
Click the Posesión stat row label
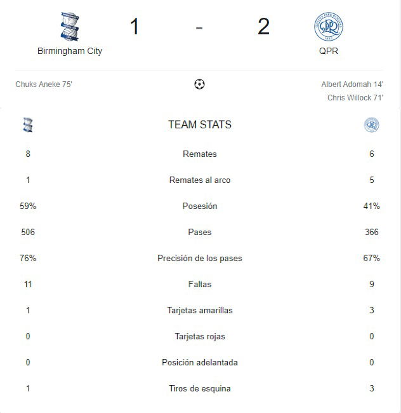pos(200,206)
